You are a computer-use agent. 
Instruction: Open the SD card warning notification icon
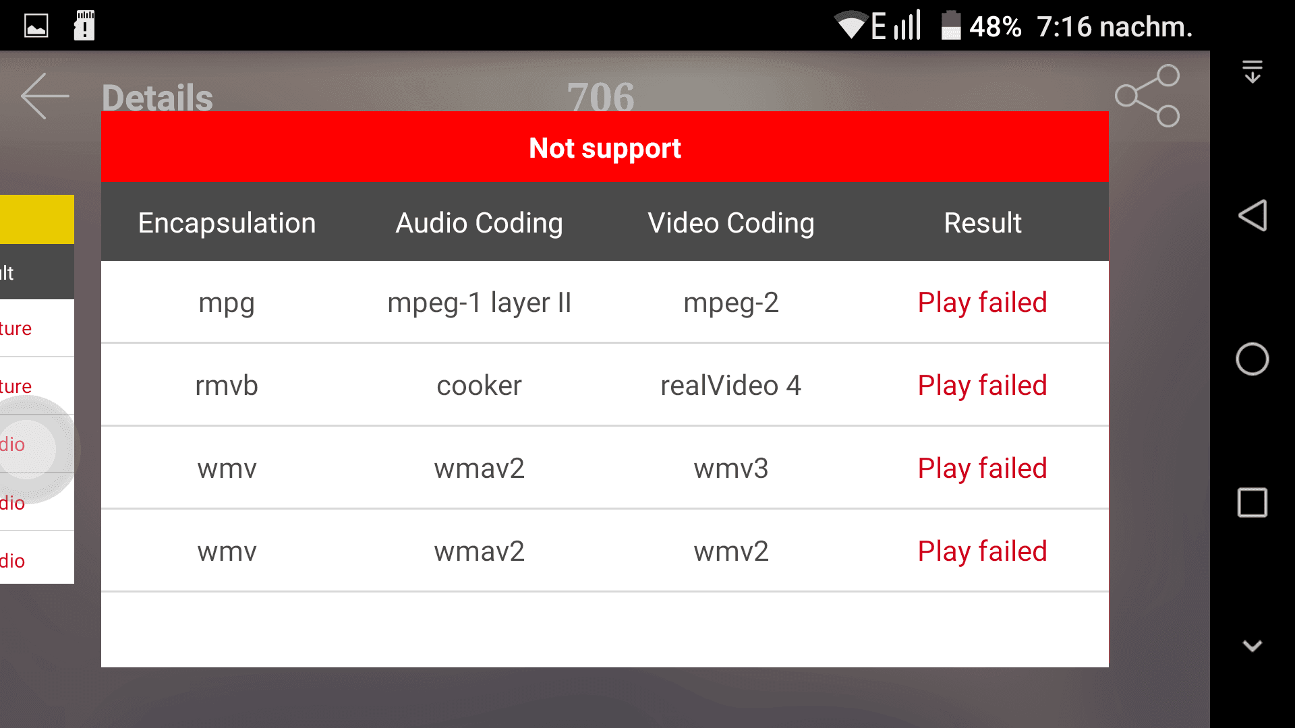(84, 26)
